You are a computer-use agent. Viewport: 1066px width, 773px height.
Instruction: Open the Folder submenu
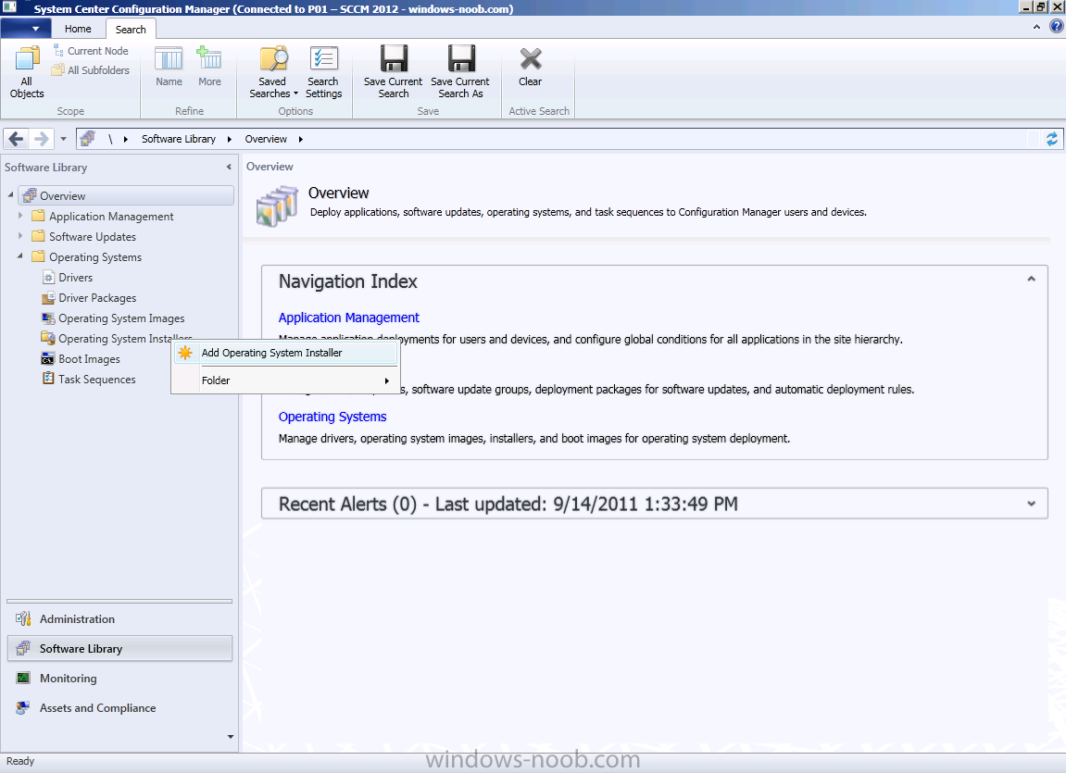coord(285,380)
